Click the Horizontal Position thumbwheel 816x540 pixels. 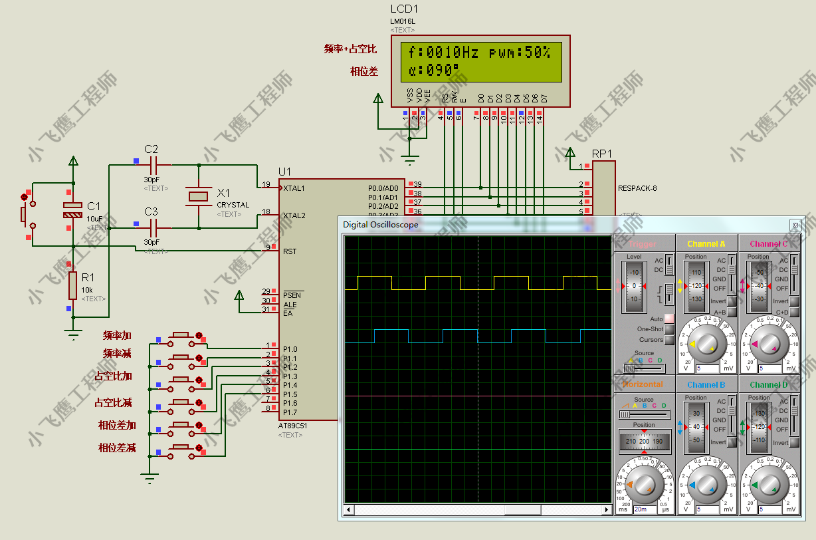tap(644, 442)
